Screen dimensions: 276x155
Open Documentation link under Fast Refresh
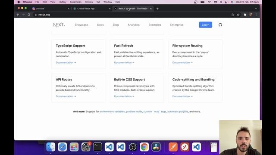[x=124, y=62]
